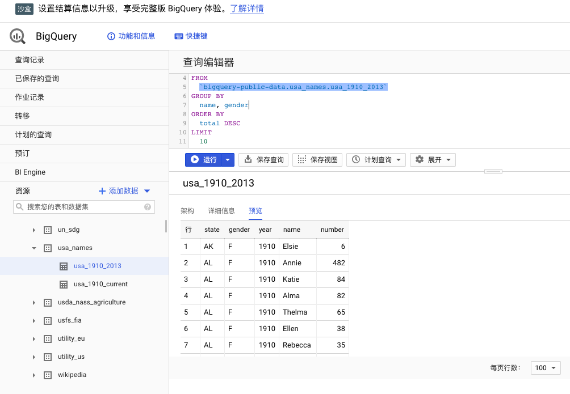Click the usda_nass_agriculture dataset icon
Image resolution: width=570 pixels, height=394 pixels.
pyautogui.click(x=48, y=303)
